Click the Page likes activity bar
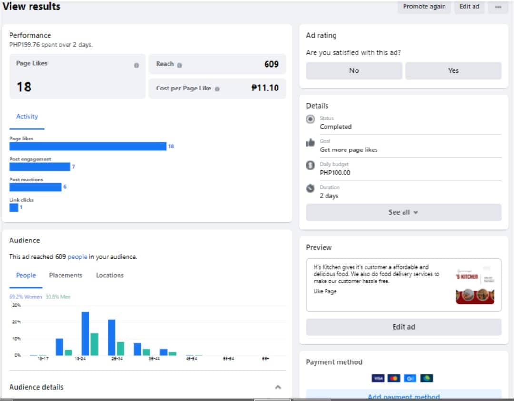Viewport: 514px width, 401px height. [88, 146]
